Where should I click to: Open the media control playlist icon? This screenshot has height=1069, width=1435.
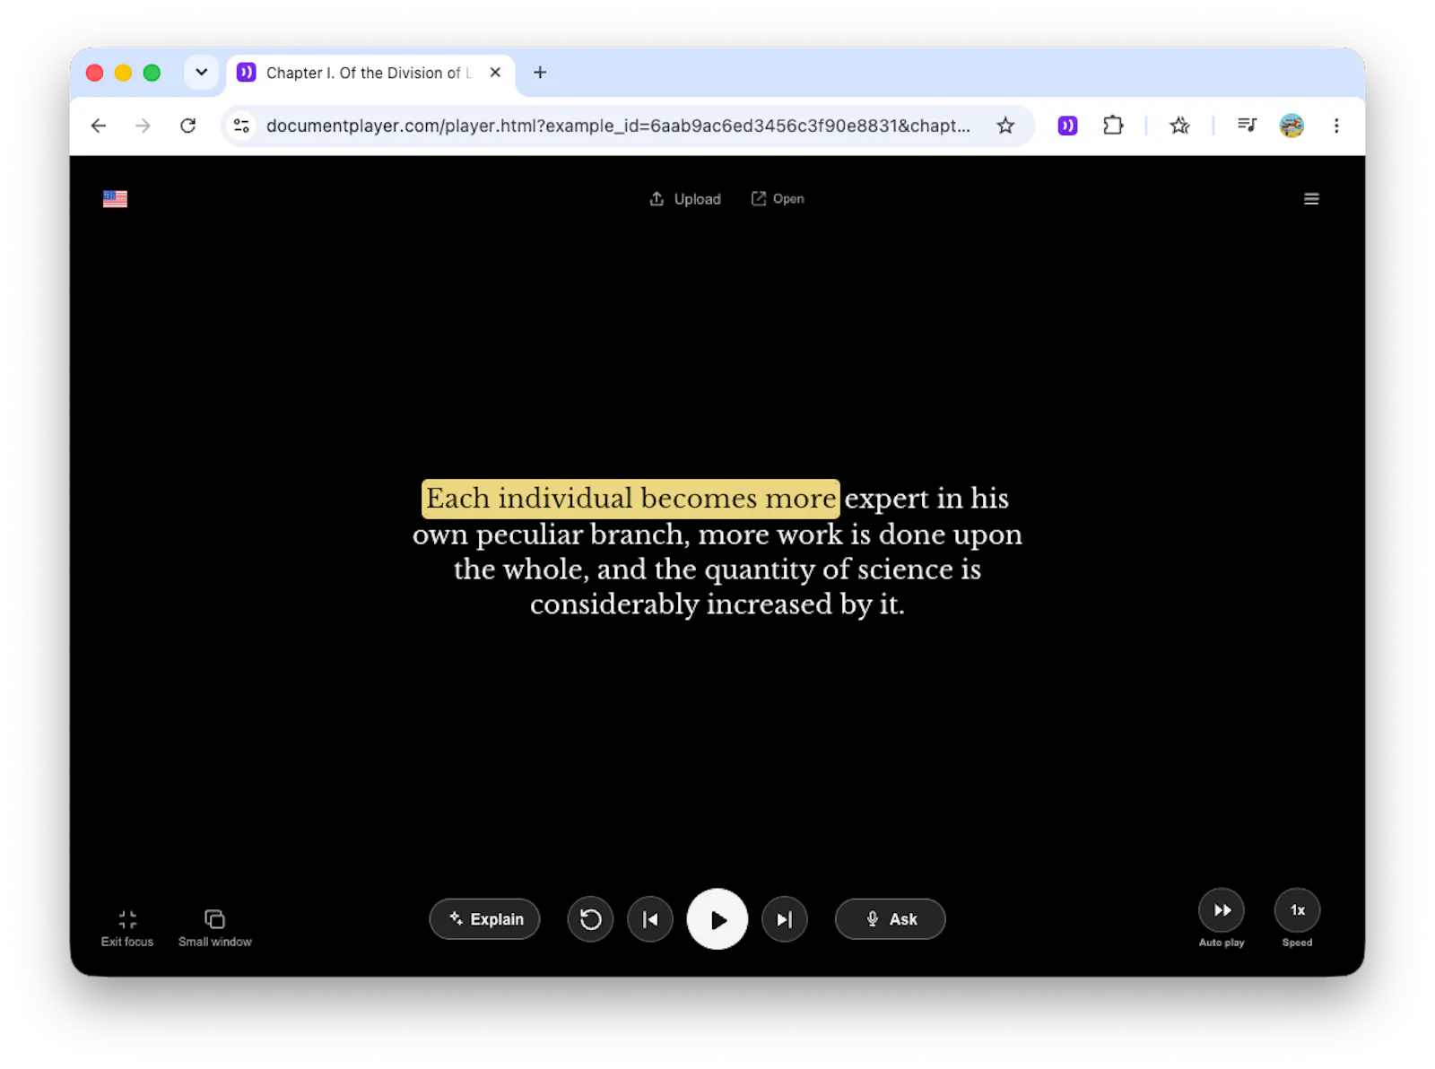click(x=1247, y=126)
